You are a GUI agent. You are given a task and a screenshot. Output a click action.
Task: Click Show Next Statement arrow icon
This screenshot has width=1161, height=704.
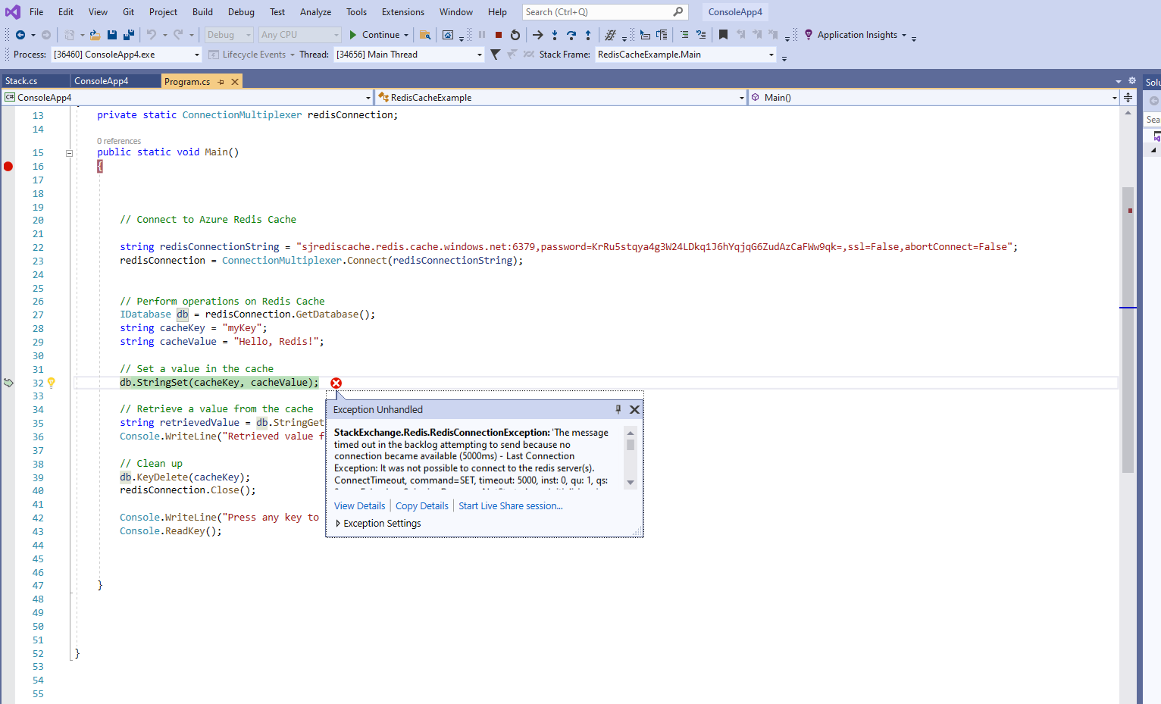pos(537,35)
